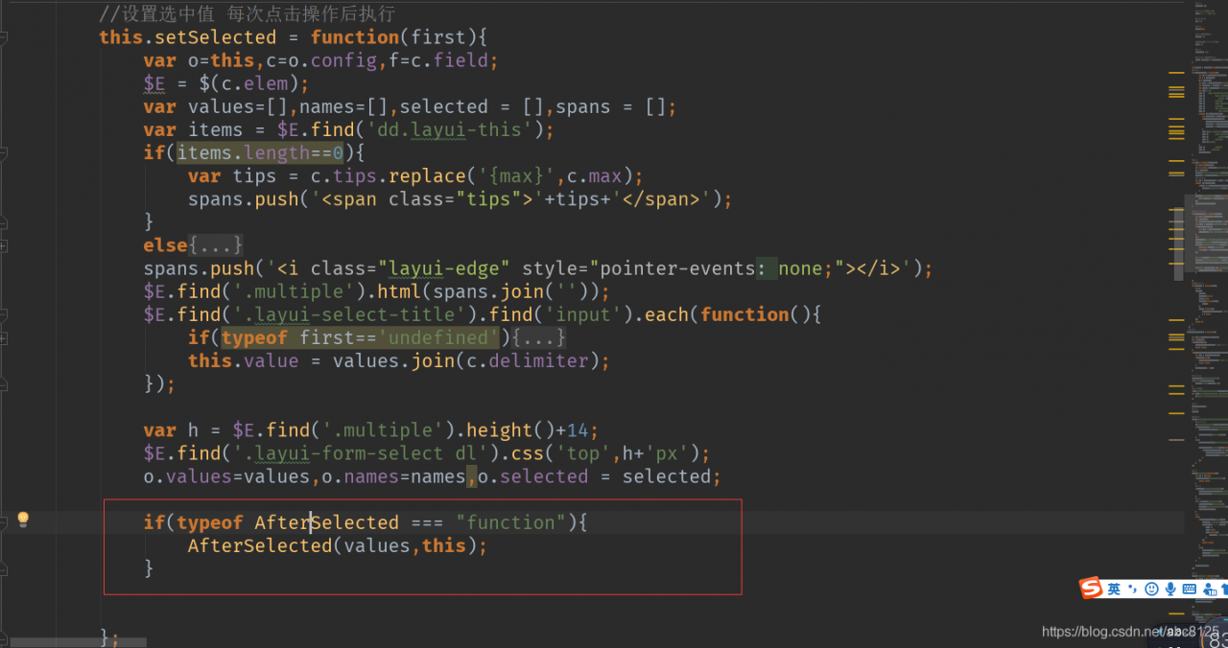The height and width of the screenshot is (648, 1228).
Task: Open the Sogou input method logo
Action: pos(1091,589)
